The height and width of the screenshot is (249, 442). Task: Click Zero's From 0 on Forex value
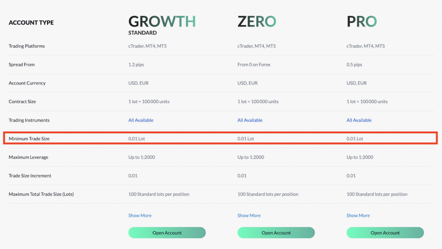click(x=254, y=65)
